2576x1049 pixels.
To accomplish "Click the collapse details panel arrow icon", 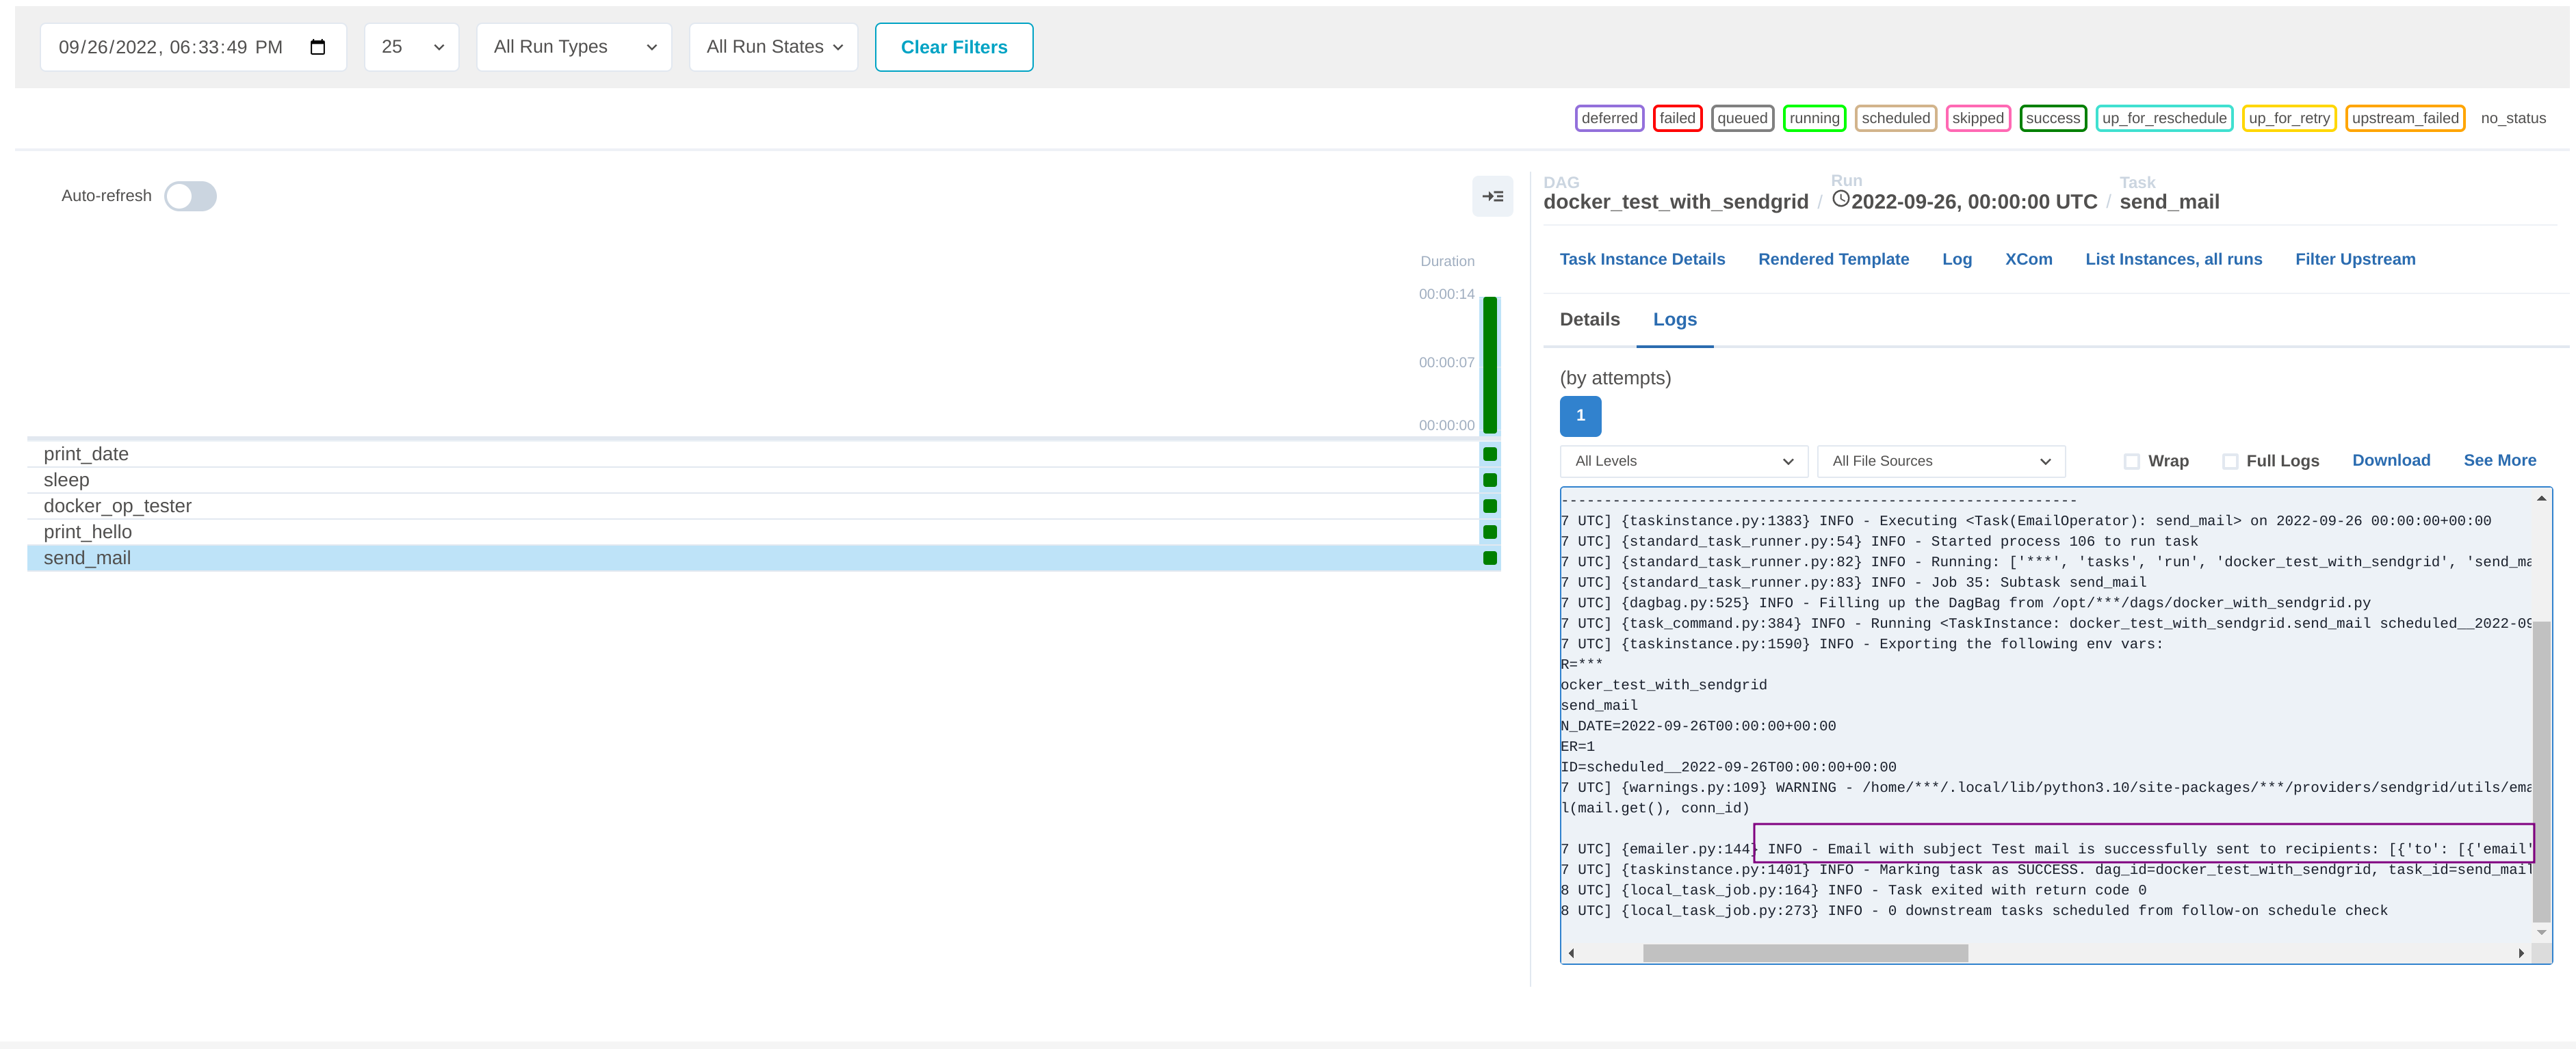I will pos(1492,196).
